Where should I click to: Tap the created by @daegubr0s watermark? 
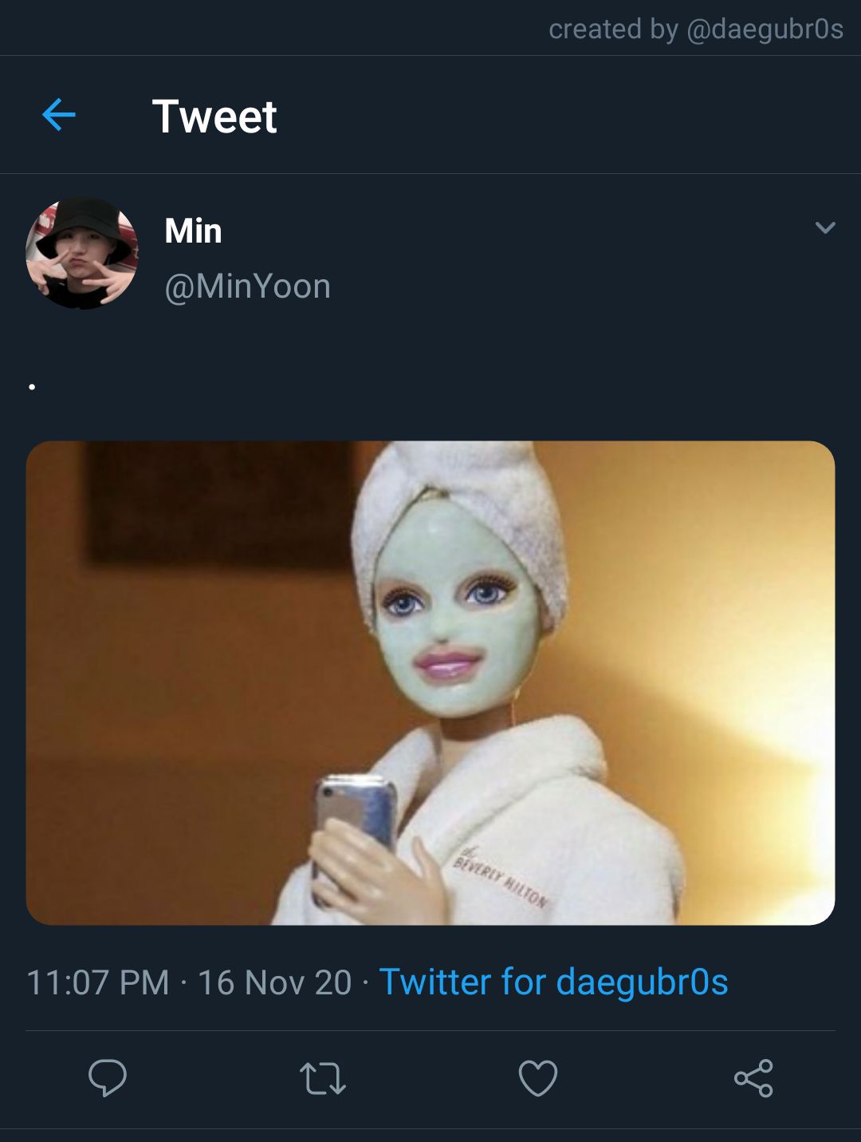click(695, 29)
